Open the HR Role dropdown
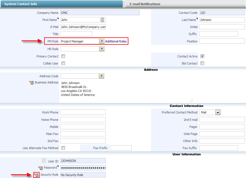This screenshot has width=246, height=178. (102, 48)
